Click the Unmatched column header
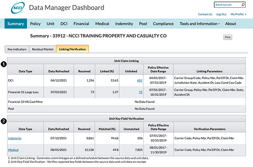This screenshot has height=167, width=253. [x=131, y=129]
